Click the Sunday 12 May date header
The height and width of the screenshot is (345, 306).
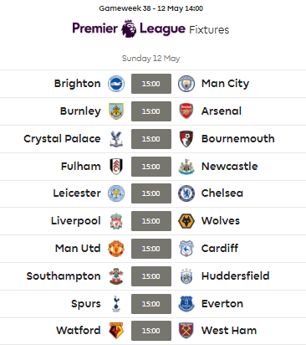[150, 59]
